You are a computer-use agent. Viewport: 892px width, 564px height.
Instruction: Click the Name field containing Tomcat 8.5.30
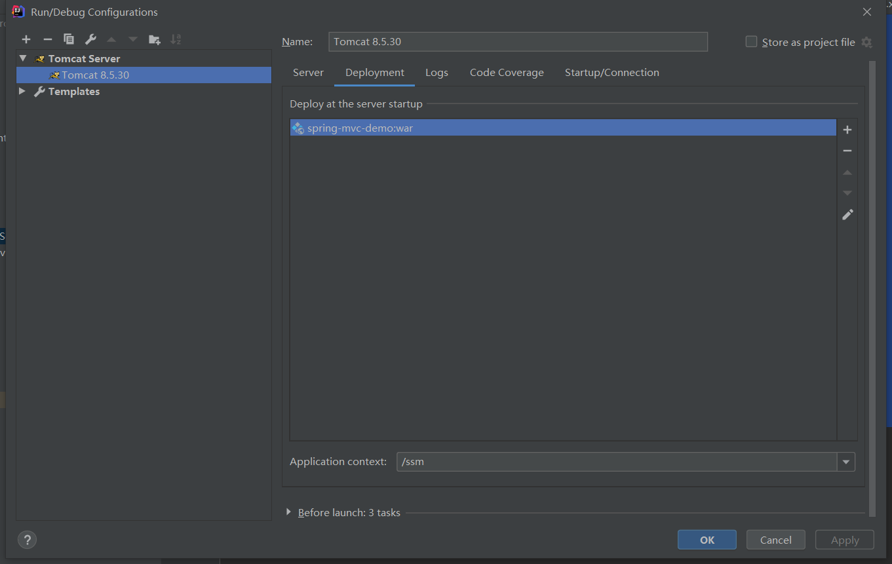518,41
